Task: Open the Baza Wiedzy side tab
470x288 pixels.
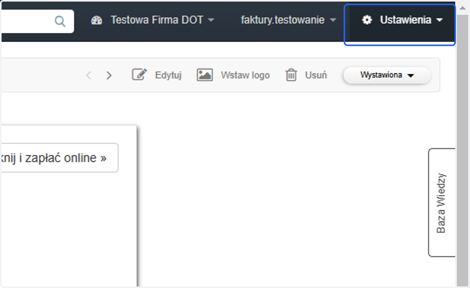Action: pos(442,202)
